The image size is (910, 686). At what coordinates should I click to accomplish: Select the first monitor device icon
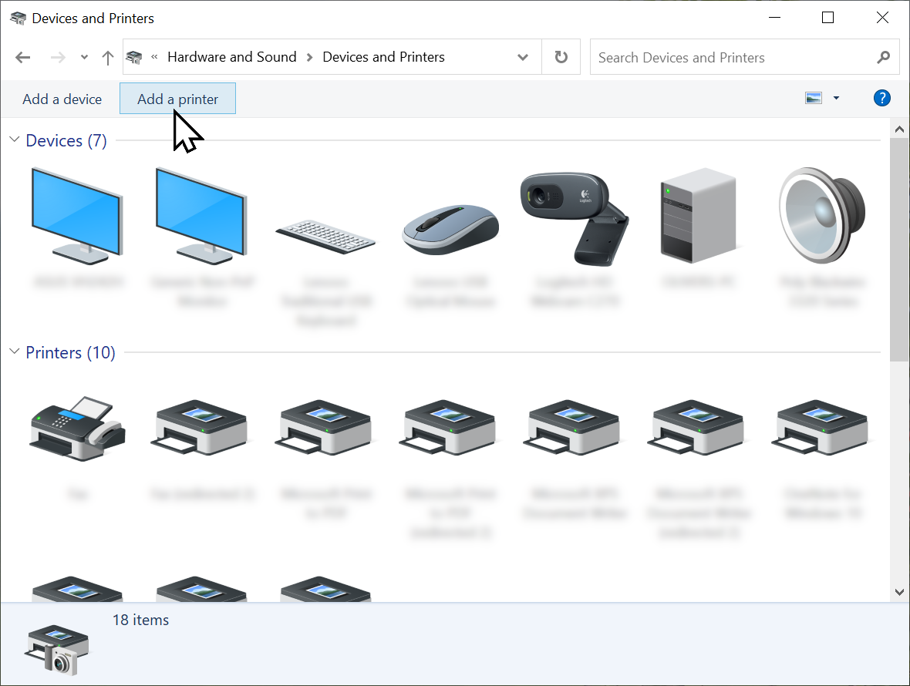tap(77, 214)
